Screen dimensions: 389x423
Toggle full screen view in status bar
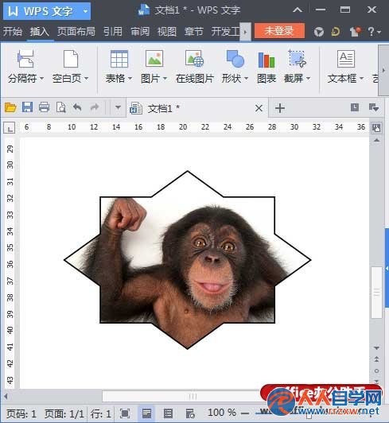point(125,413)
